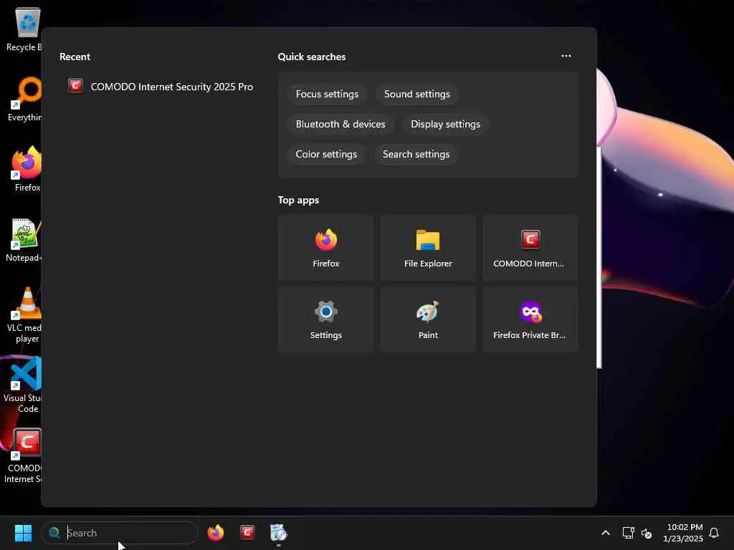Open Firefox from Top apps

tap(326, 248)
